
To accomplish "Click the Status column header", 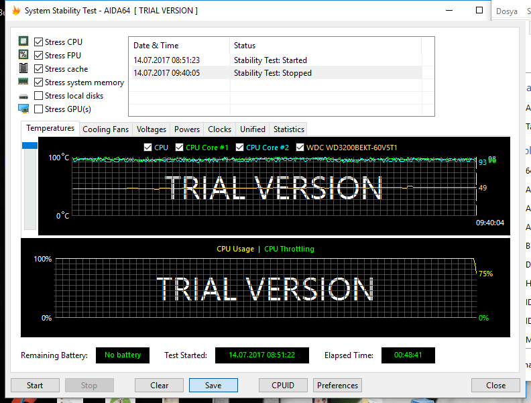I will click(326, 46).
